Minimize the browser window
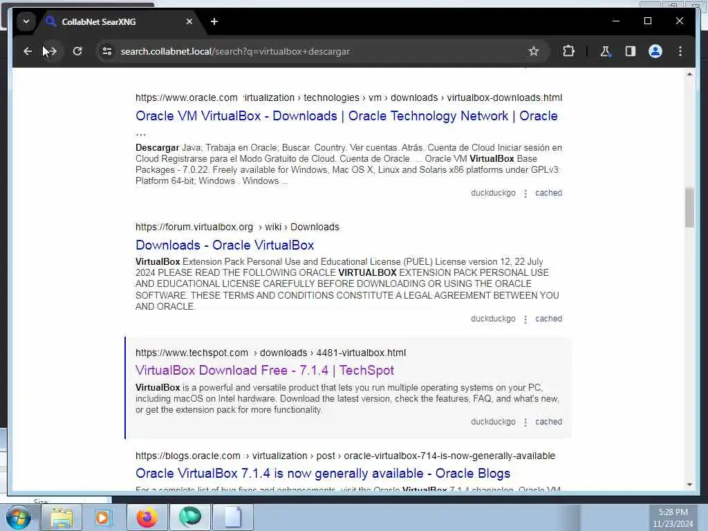The height and width of the screenshot is (531, 708). tap(616, 21)
